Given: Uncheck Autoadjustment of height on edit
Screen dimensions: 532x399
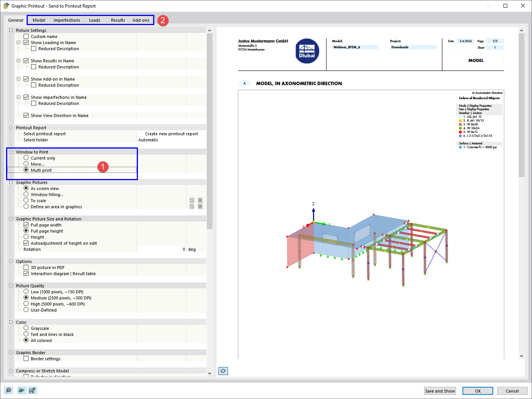Looking at the screenshot, I should [26, 243].
